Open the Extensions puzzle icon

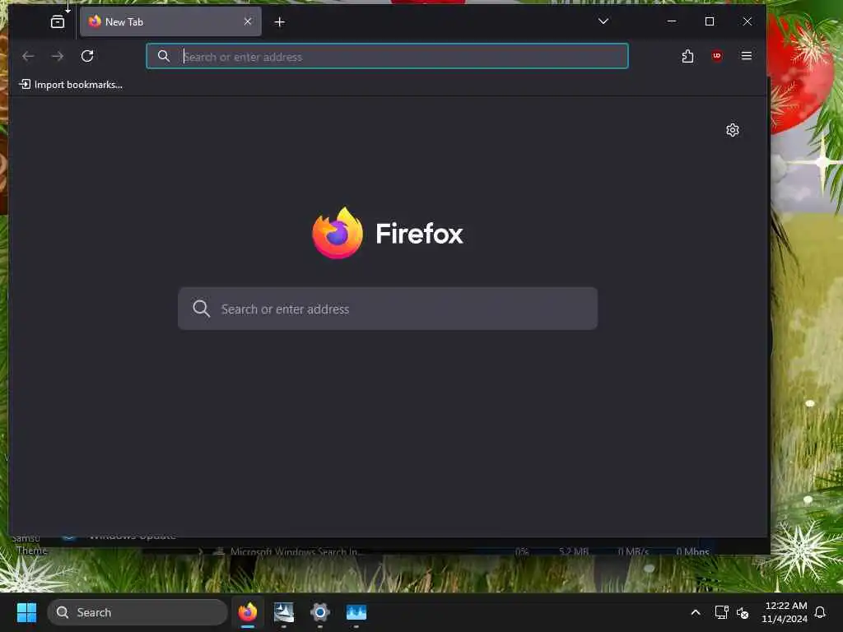[687, 56]
